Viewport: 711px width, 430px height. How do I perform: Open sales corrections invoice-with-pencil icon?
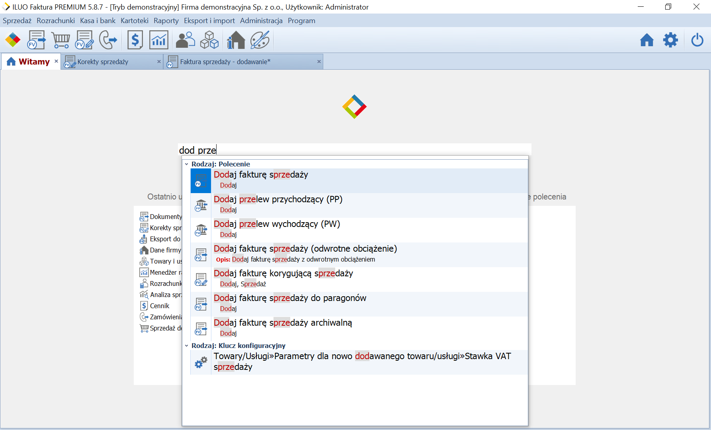[x=84, y=40]
